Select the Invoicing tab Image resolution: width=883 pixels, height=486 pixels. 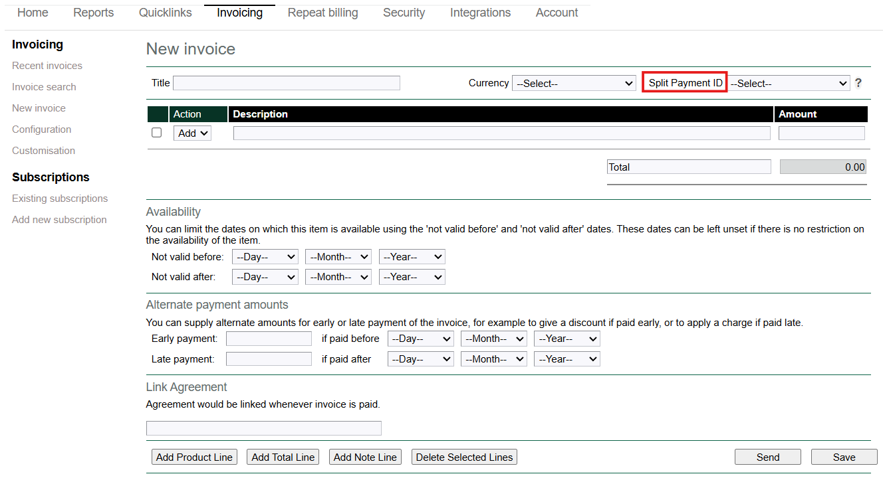(x=239, y=13)
